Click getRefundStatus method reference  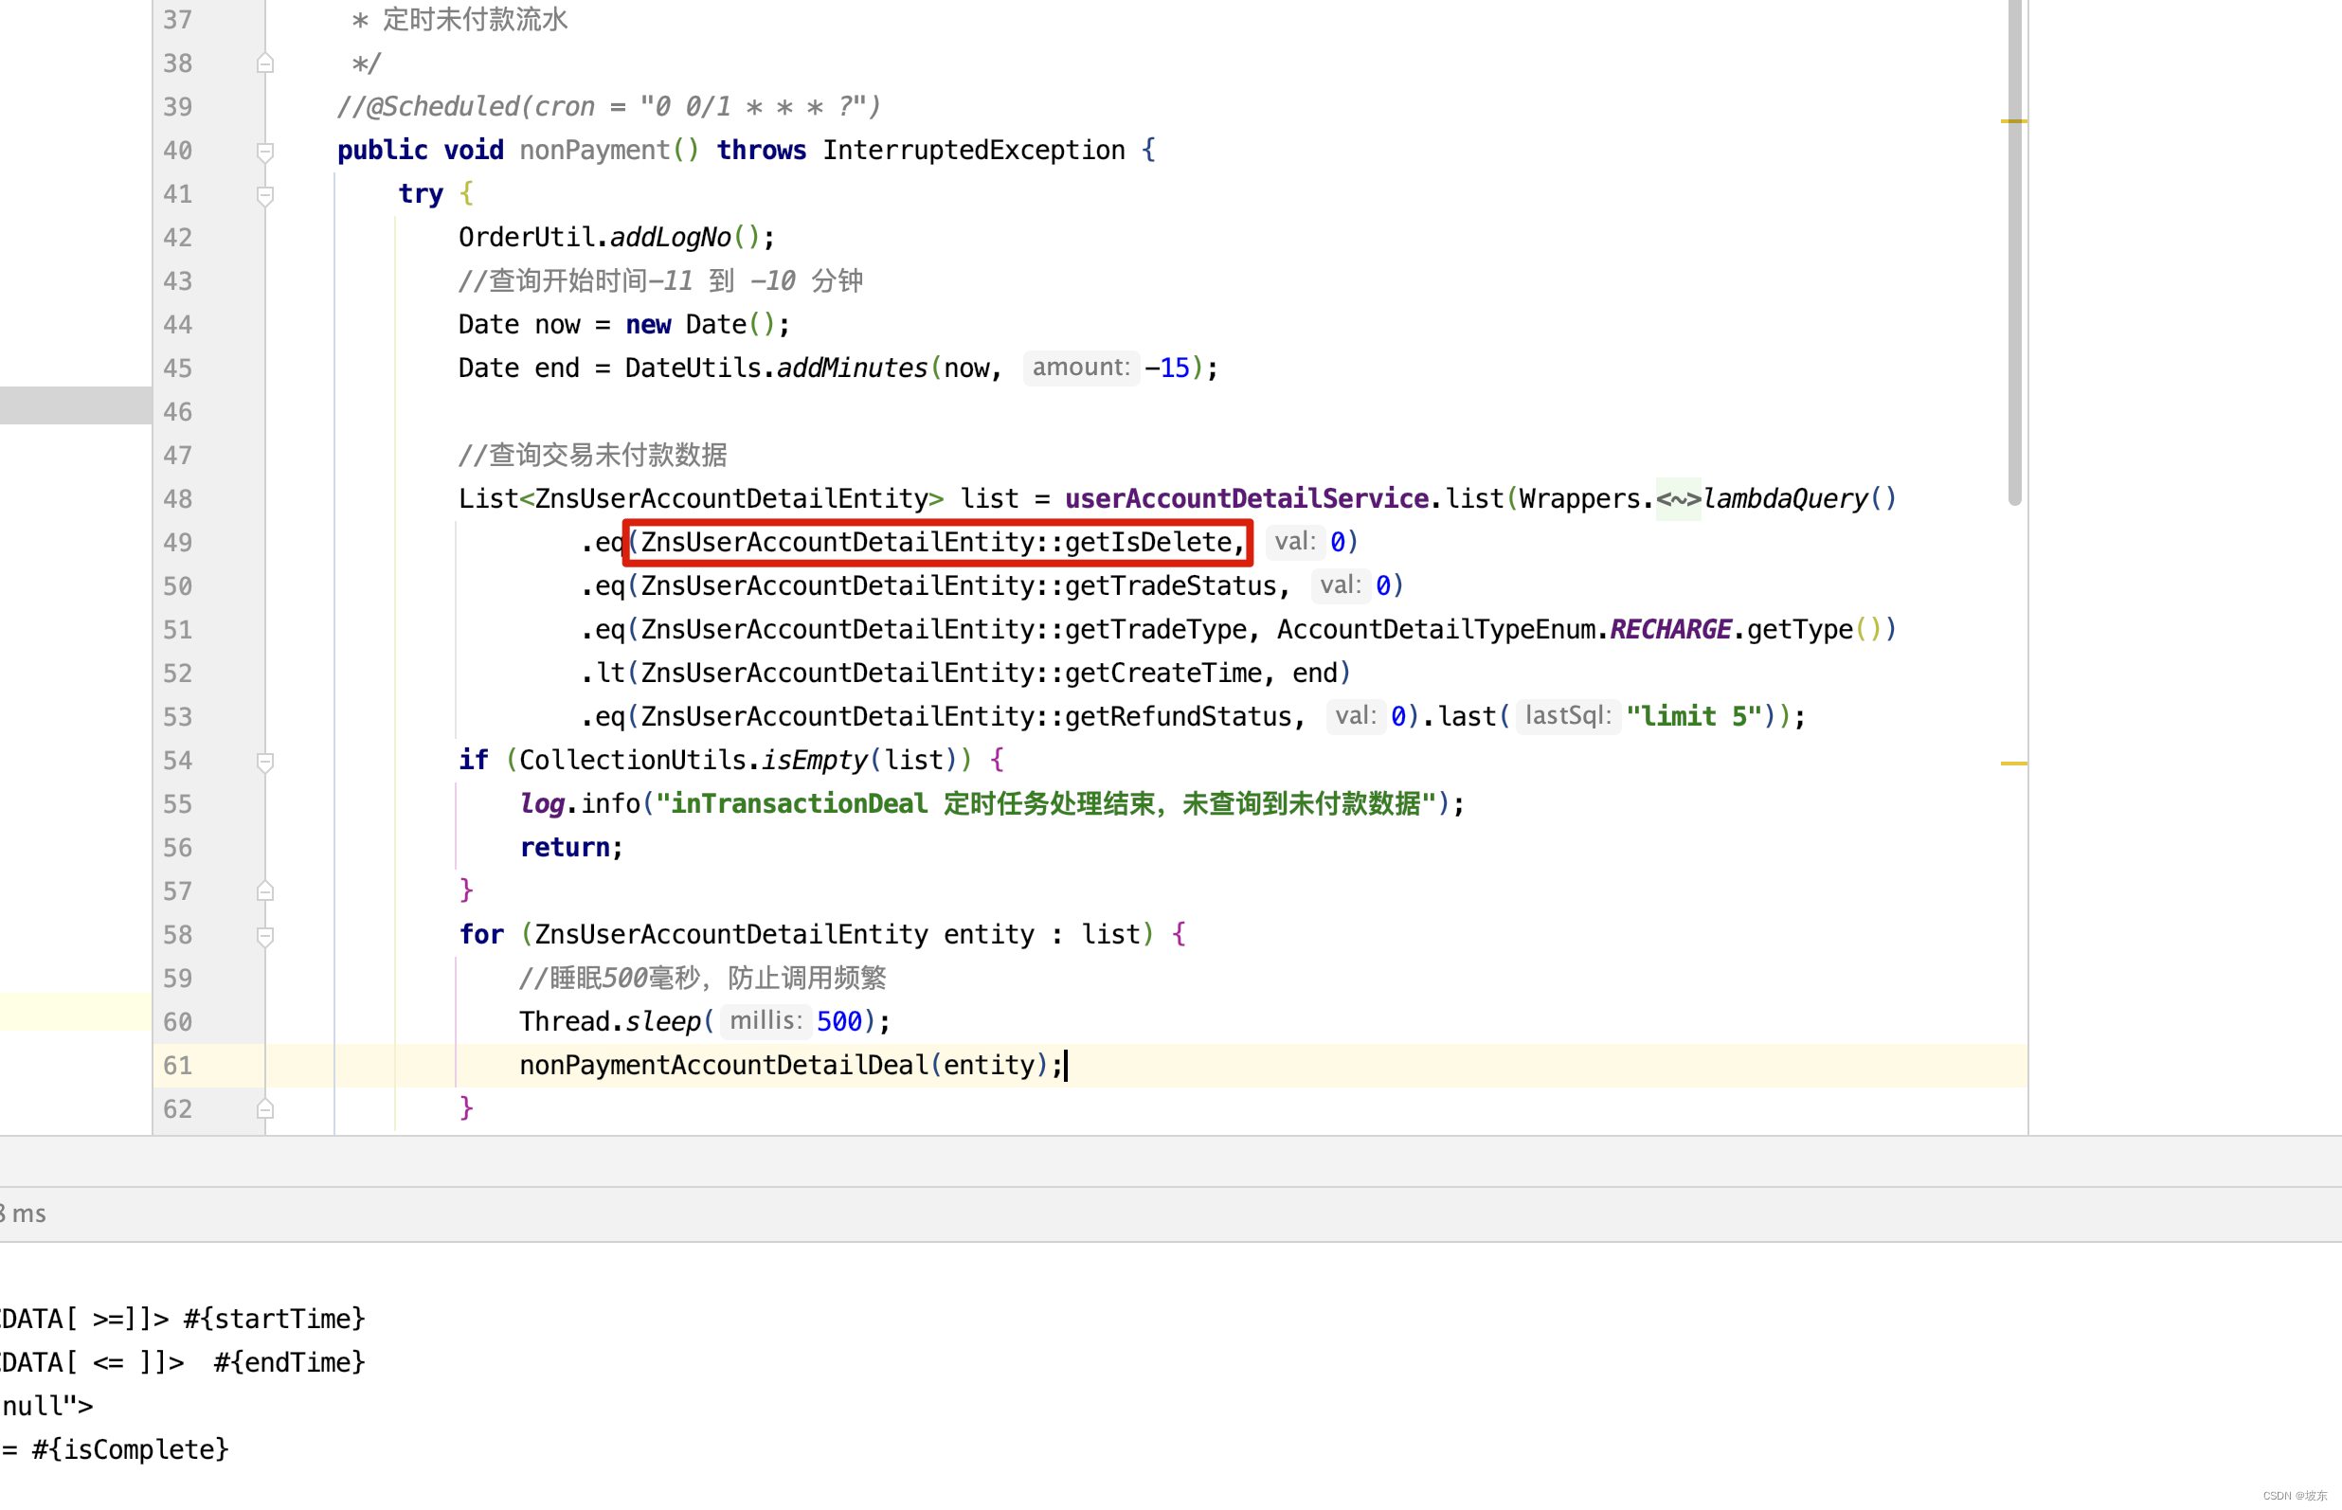pos(1178,717)
